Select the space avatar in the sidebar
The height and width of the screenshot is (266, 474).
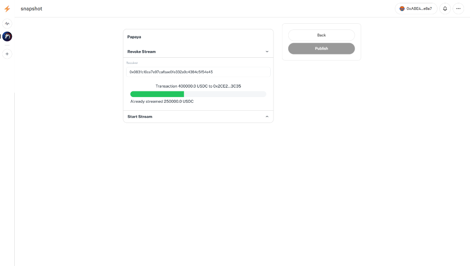[x=7, y=36]
